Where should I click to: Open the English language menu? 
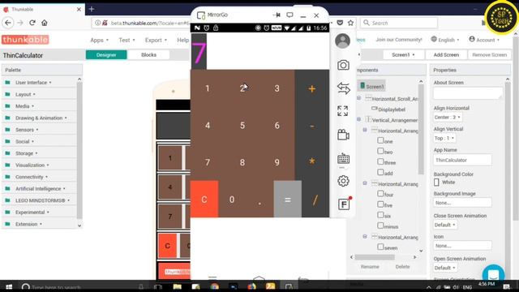445,40
